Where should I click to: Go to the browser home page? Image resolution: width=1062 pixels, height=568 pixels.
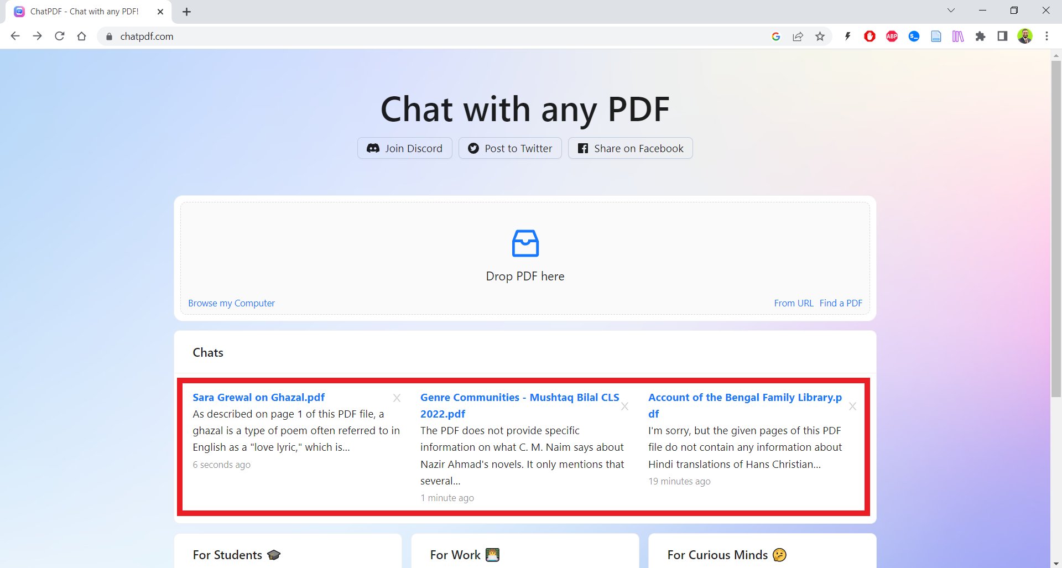[81, 36]
